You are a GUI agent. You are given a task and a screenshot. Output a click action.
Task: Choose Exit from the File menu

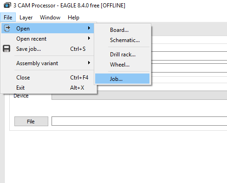coord(48,88)
